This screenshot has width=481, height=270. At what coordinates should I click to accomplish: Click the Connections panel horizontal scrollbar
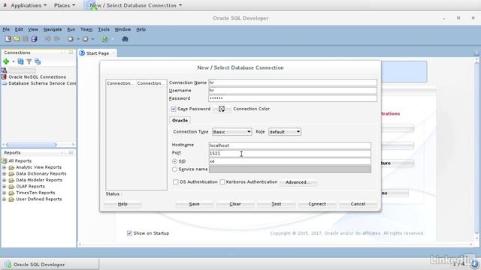click(32, 145)
